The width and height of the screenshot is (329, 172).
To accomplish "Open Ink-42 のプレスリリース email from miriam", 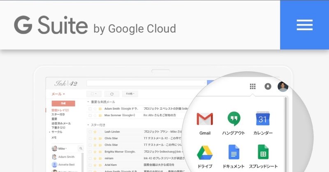I will 164,158.
